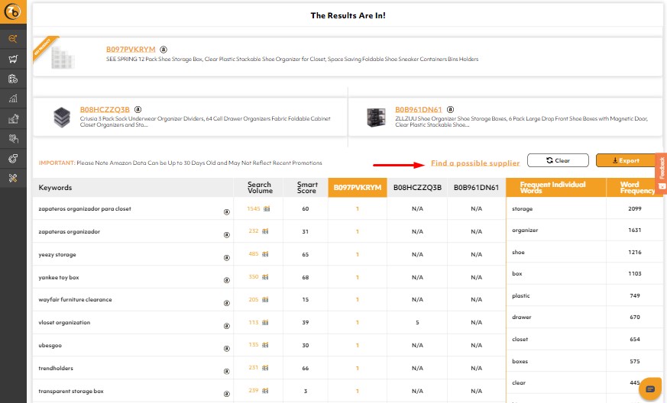Click the ZonBase logo in top-left corner
Screen dimensions: 667x403
(x=13, y=15)
